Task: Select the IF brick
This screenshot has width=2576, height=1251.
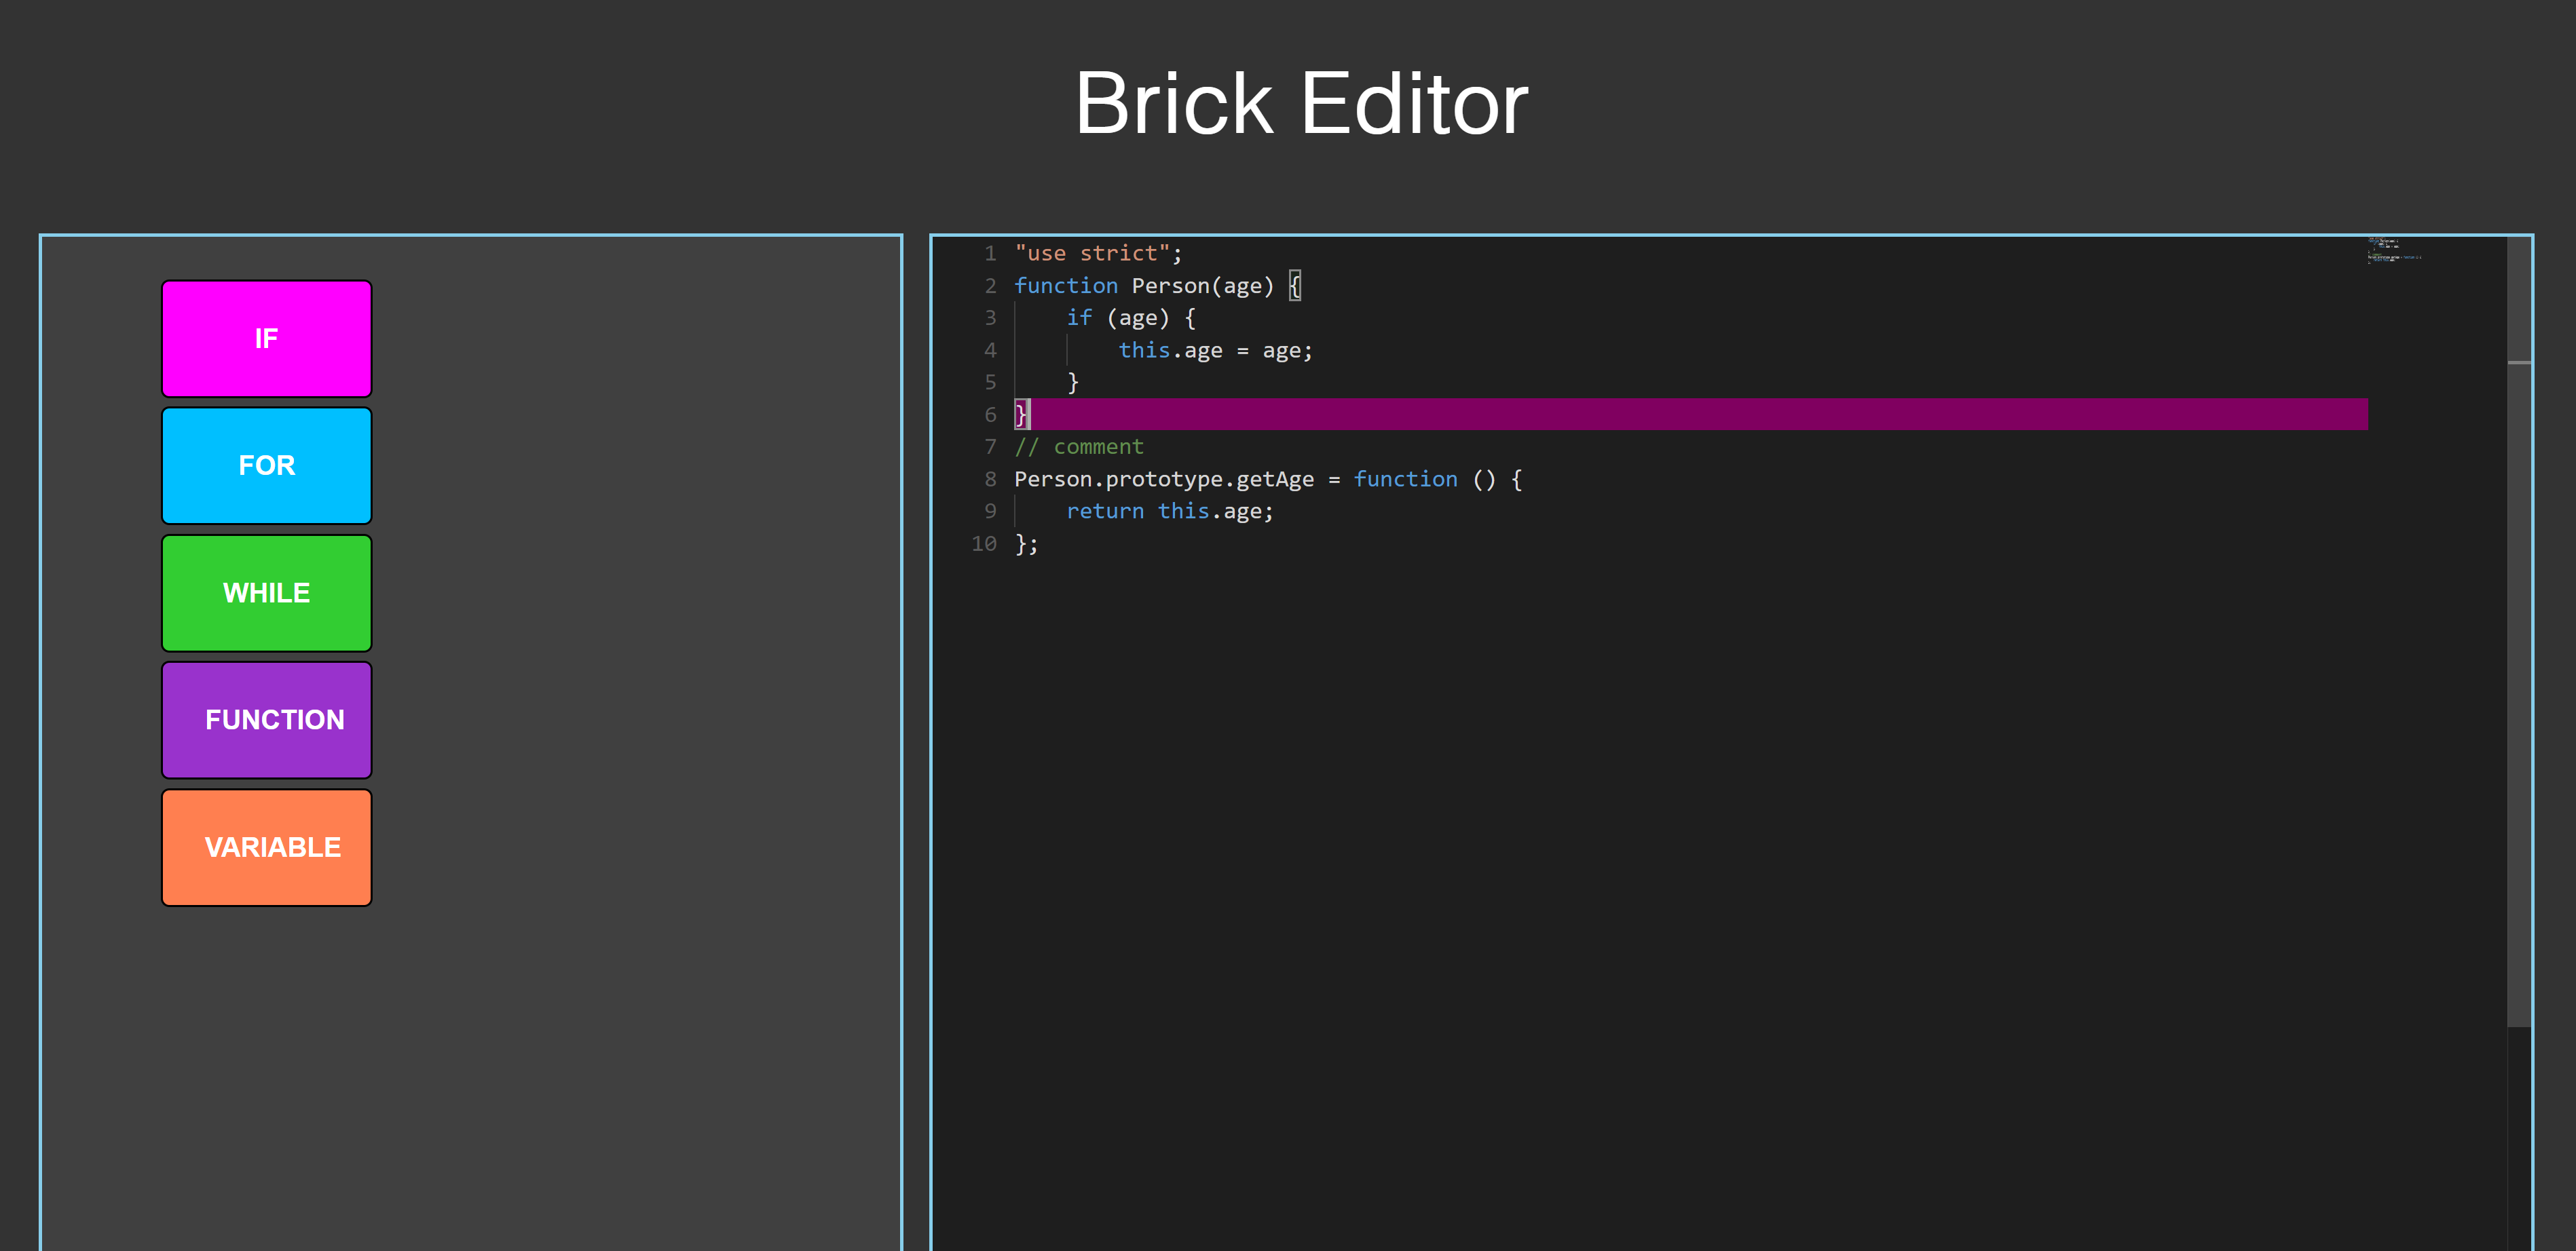Action: 266,339
